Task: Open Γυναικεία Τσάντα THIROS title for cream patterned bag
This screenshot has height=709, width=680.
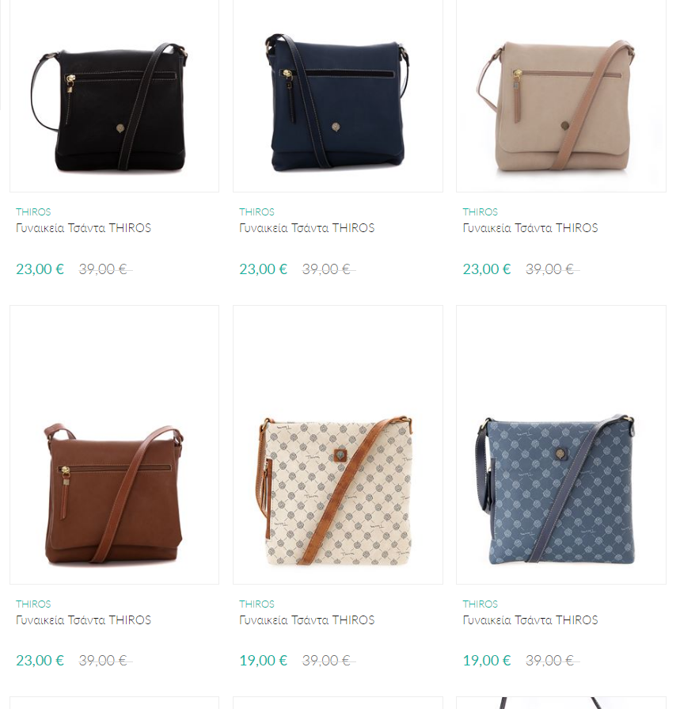Action: click(307, 620)
